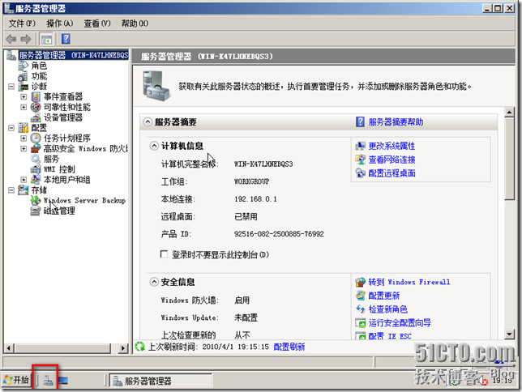Screen dimensions: 522x392
Task: Click the 任务计划程序 clock icon
Action: (36, 138)
